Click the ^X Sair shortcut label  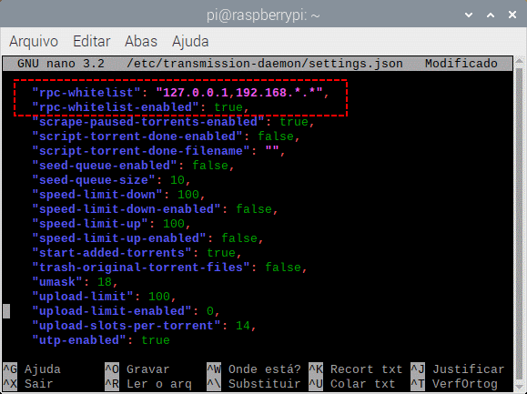(28, 384)
